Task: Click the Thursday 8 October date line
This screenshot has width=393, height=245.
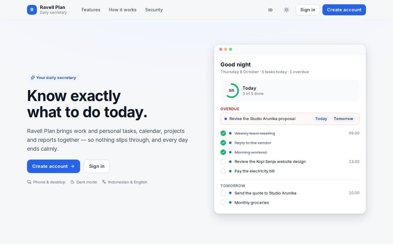Action: [x=265, y=72]
